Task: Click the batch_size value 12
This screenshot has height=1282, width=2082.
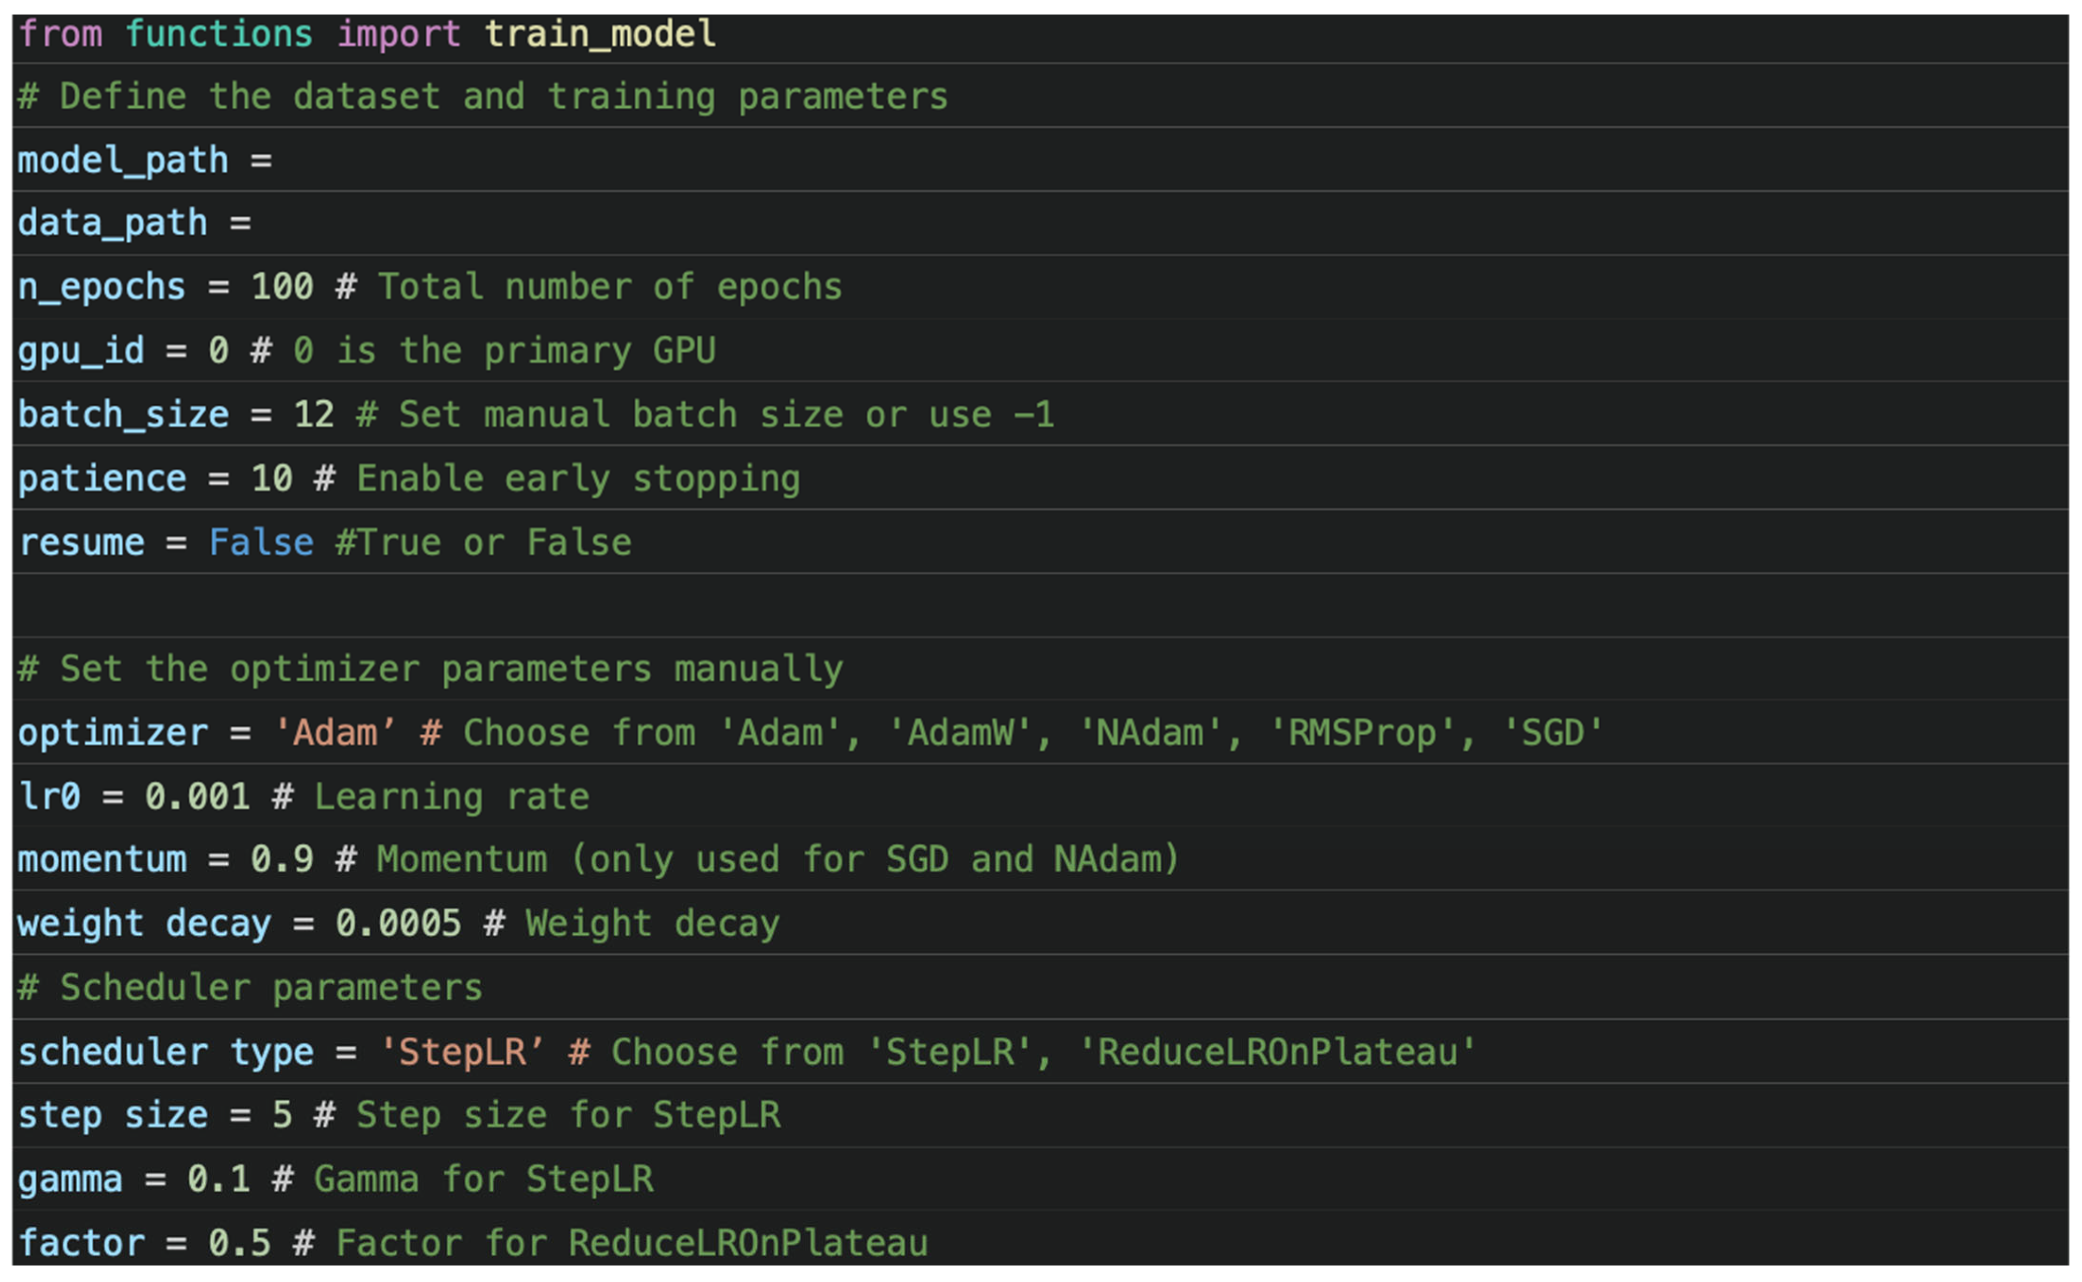Action: click(x=313, y=415)
